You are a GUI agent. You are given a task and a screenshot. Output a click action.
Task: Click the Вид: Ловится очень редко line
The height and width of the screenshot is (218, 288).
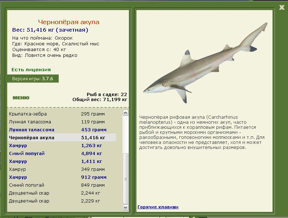point(45,55)
